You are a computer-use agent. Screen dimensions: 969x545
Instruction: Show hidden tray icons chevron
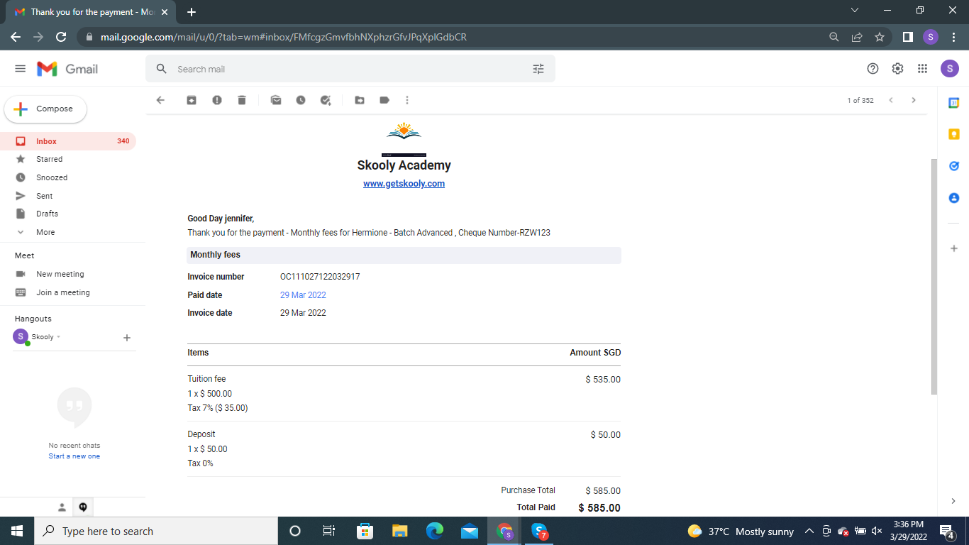coord(809,531)
